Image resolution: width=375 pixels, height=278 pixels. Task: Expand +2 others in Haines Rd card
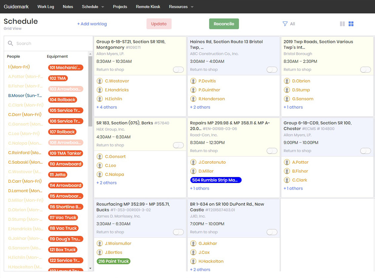point(200,107)
